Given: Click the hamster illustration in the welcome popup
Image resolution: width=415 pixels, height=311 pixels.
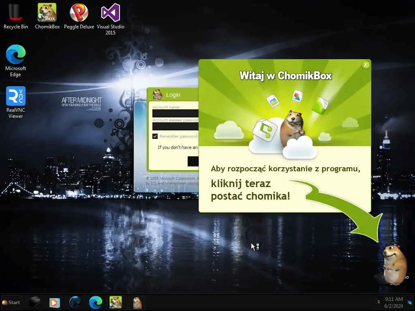Looking at the screenshot, I should click(293, 128).
